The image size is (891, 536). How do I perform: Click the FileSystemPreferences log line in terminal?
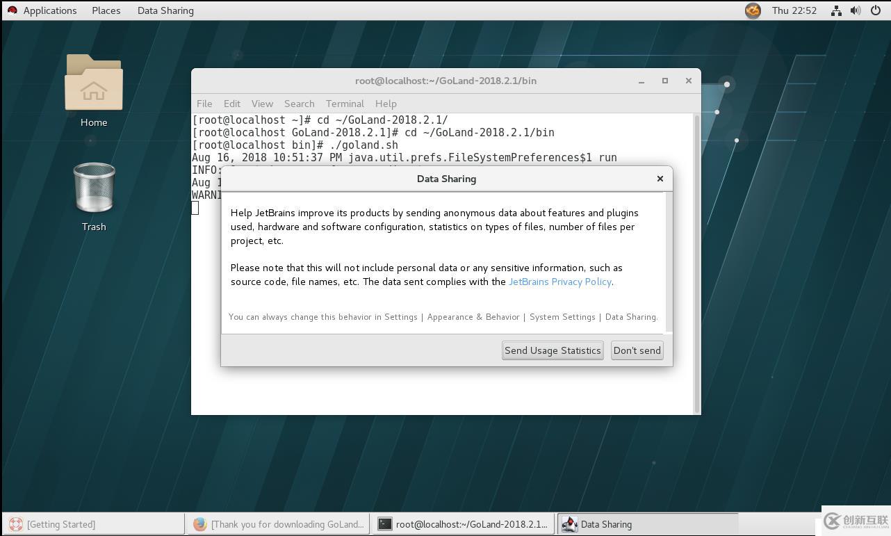tap(404, 157)
